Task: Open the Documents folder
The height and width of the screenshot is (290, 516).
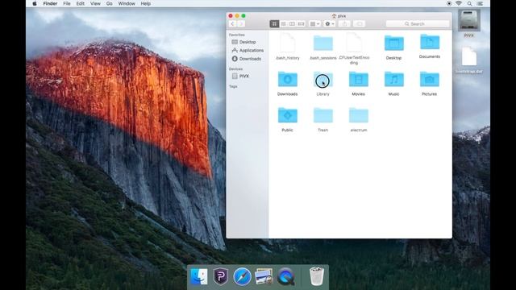Action: pos(430,42)
